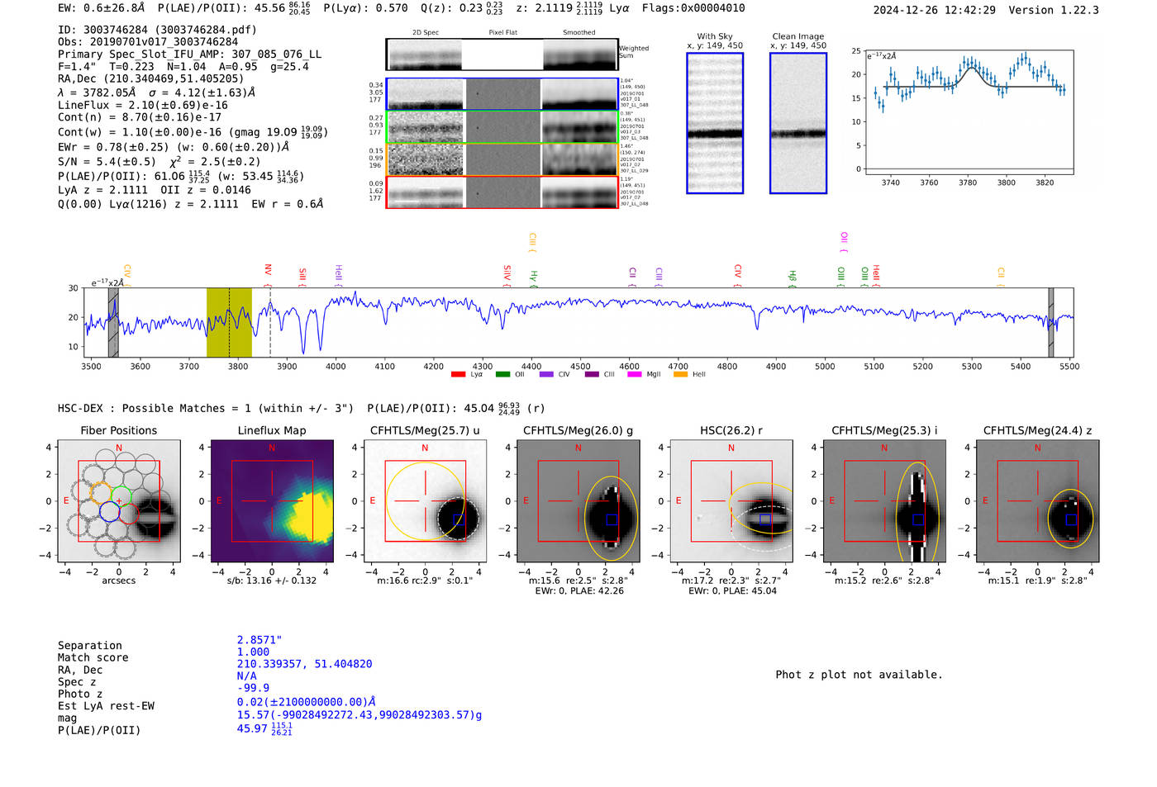Click the Clean Image cutout
The image size is (1157, 787).
click(x=798, y=123)
